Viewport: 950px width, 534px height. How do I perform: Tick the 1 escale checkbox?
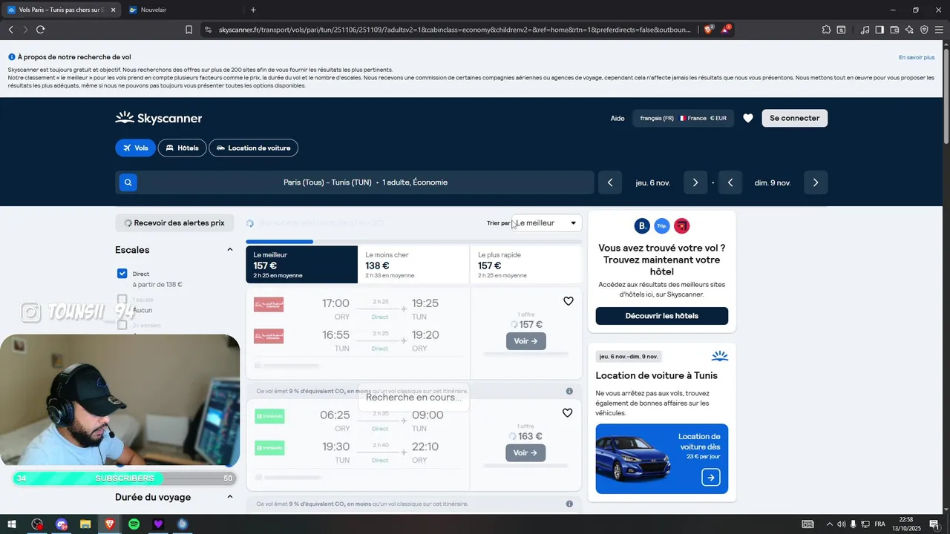tap(122, 300)
